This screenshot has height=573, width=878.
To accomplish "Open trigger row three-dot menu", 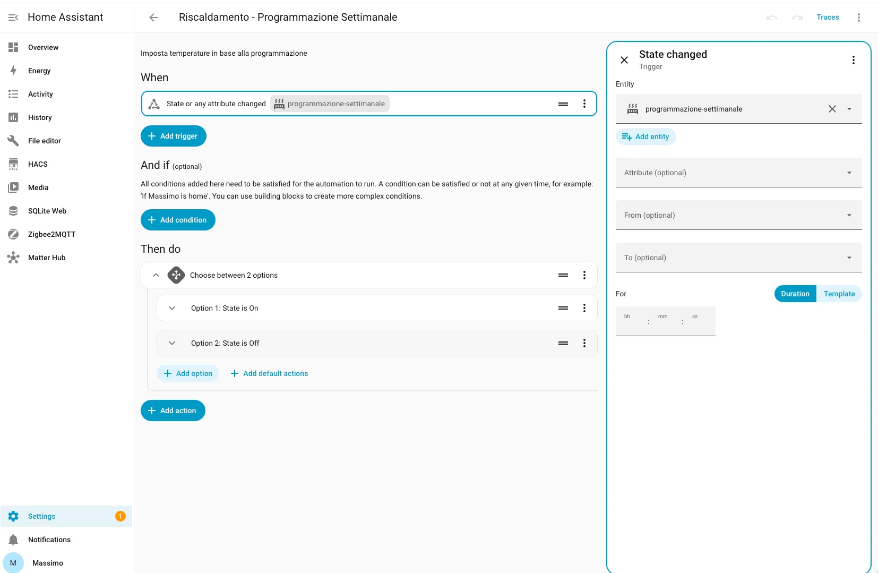I will [584, 104].
